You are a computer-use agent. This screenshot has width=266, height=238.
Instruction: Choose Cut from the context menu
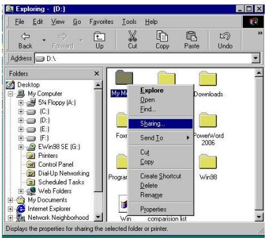pos(160,152)
